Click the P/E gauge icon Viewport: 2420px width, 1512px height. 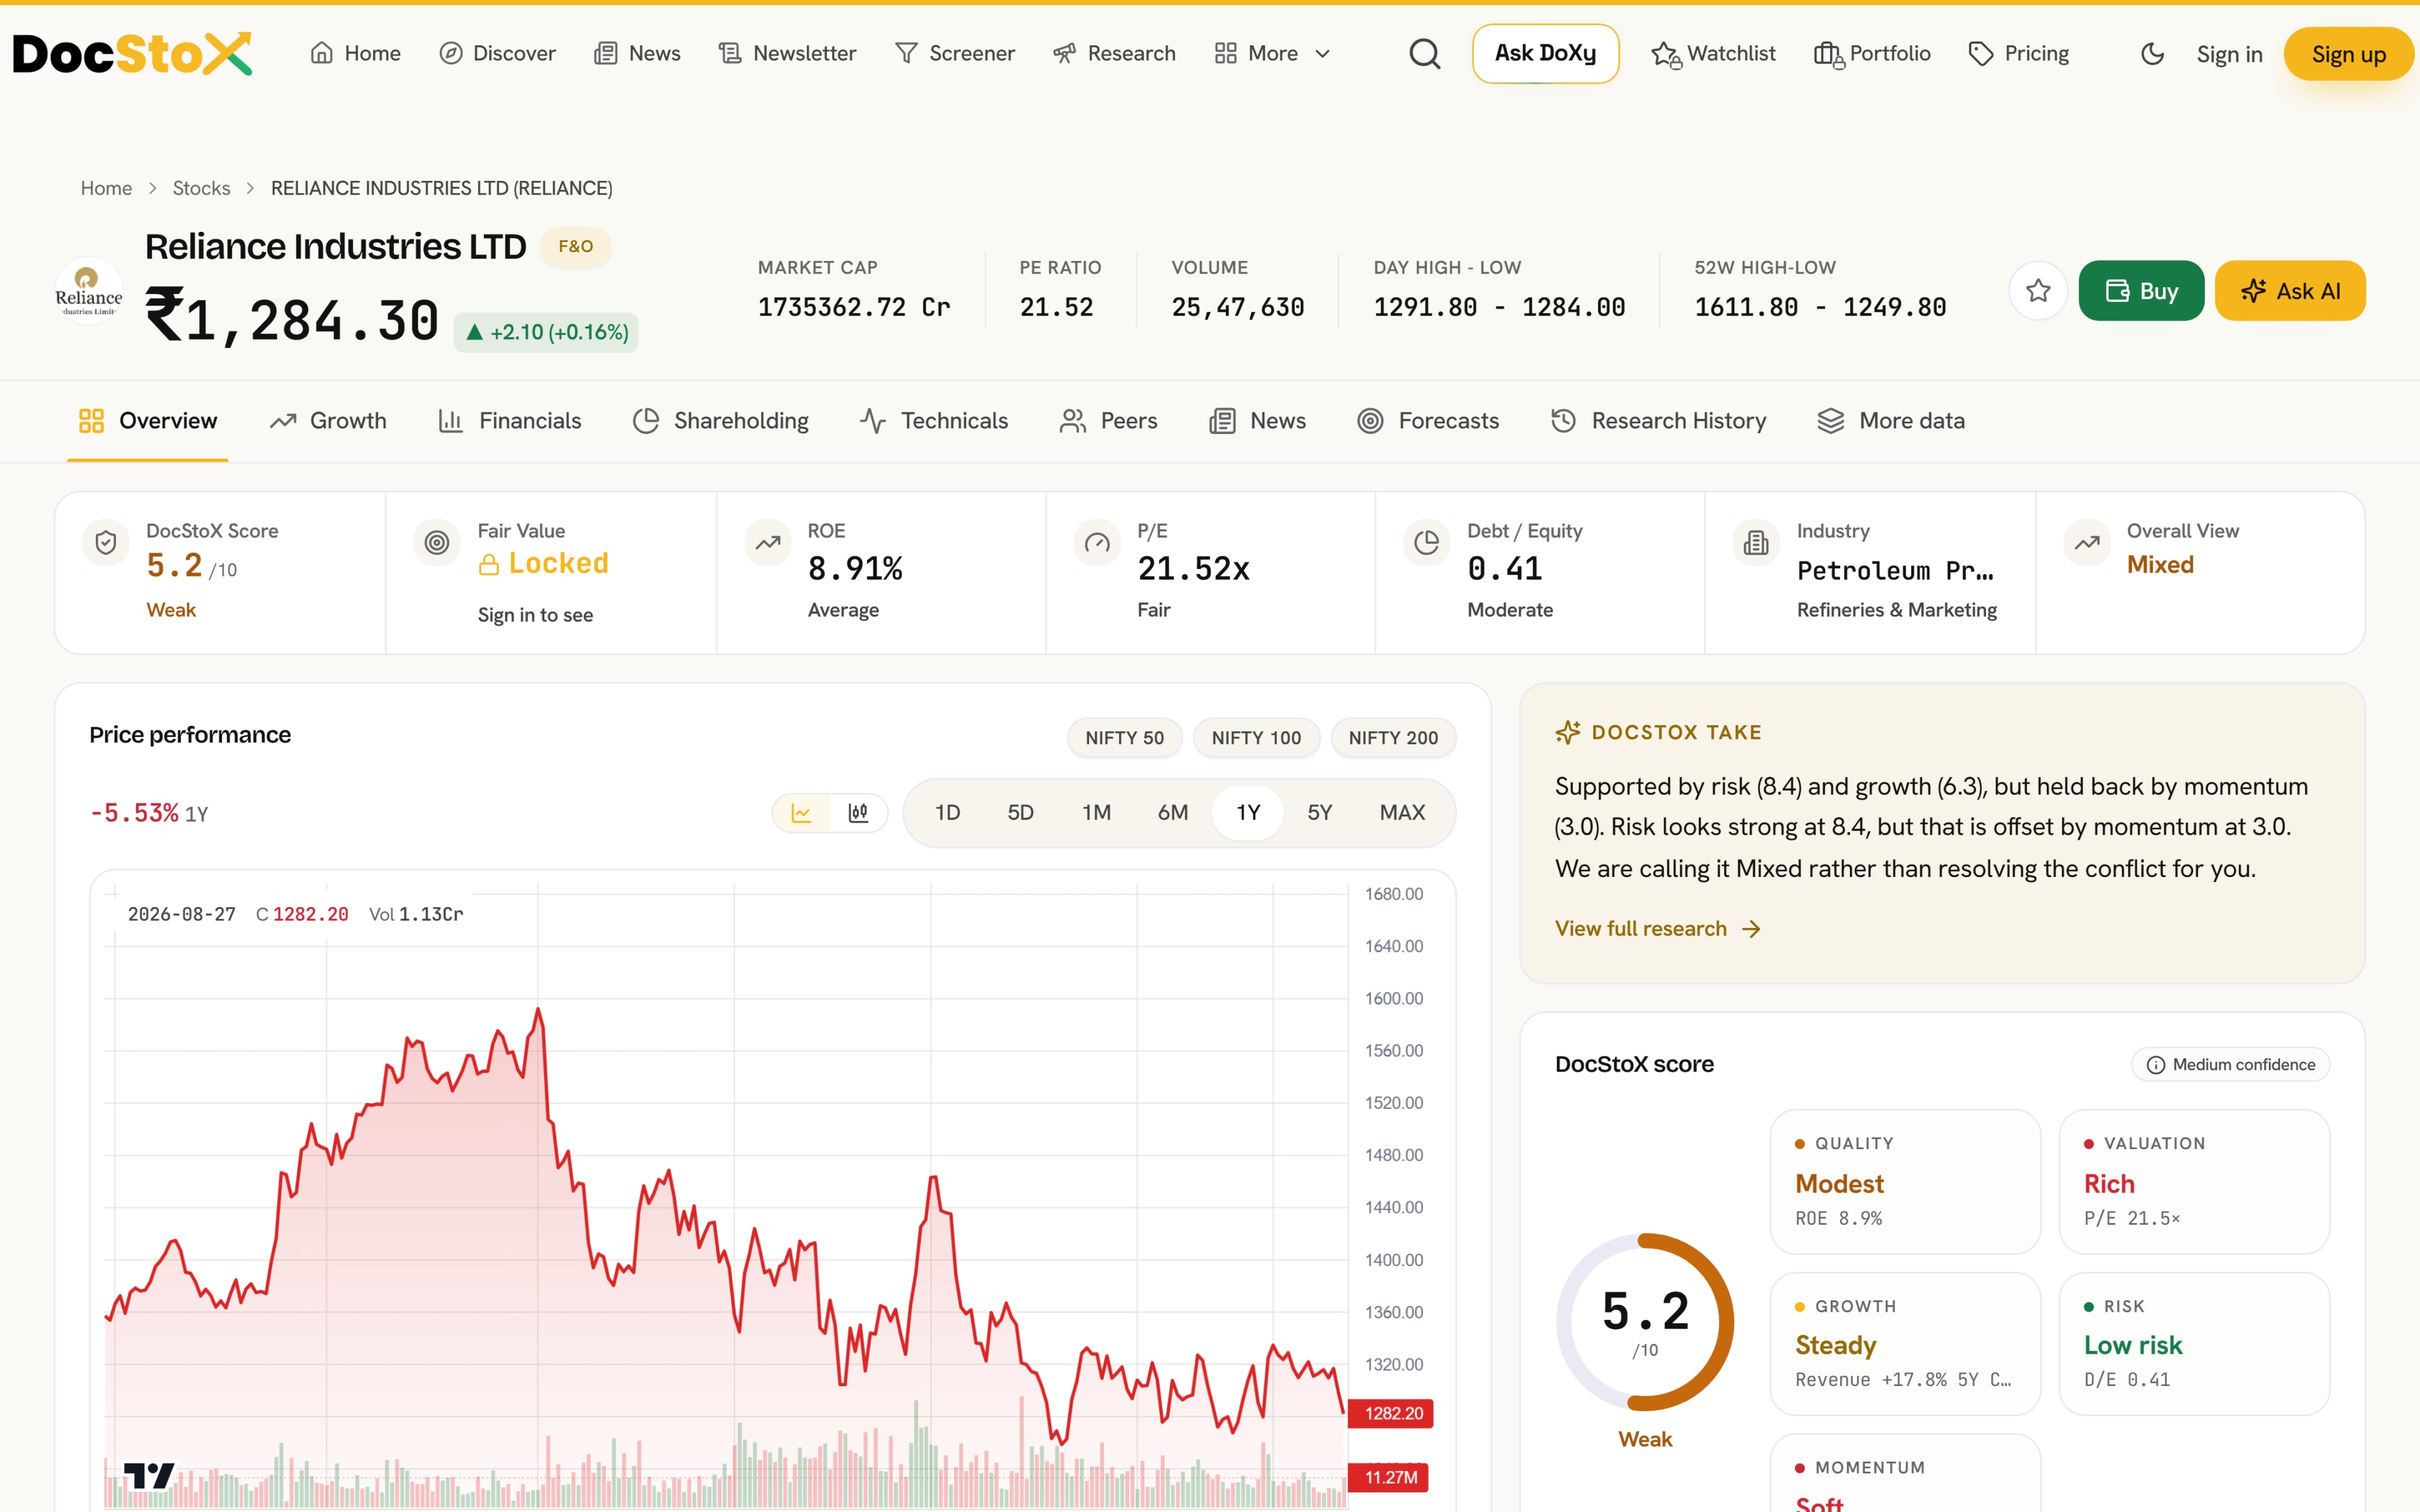tap(1097, 543)
